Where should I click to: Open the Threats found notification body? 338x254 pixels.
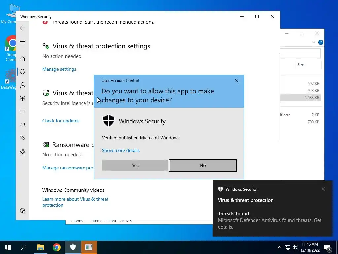point(269,220)
